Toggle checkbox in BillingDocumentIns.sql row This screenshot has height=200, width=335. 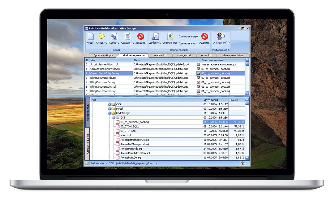click(x=199, y=91)
